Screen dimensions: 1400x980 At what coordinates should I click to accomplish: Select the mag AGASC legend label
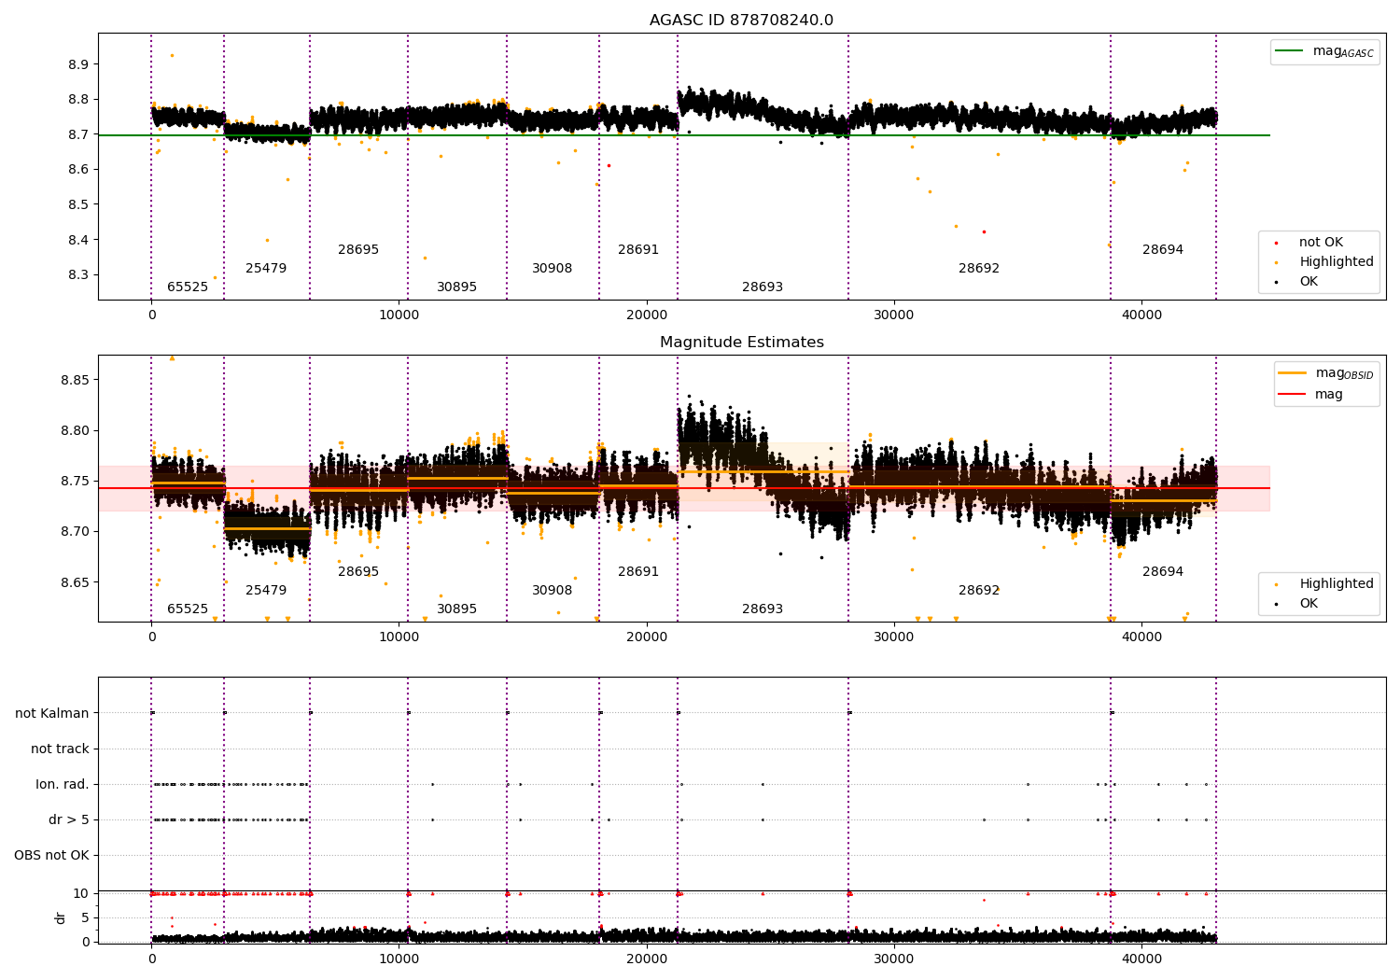[1343, 51]
